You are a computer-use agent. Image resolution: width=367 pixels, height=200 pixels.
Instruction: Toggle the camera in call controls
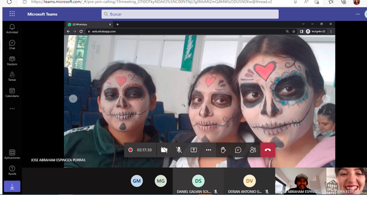pos(164,150)
